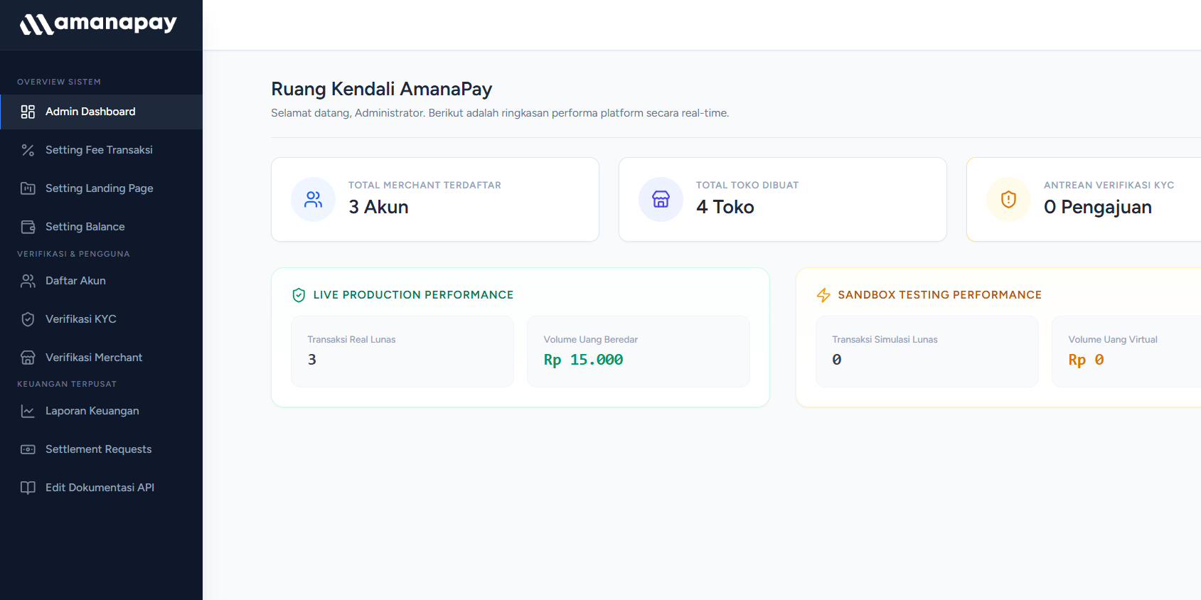The width and height of the screenshot is (1201, 600).
Task: Click the 'OVERVIEW SISTEM' section label
Action: coord(59,82)
